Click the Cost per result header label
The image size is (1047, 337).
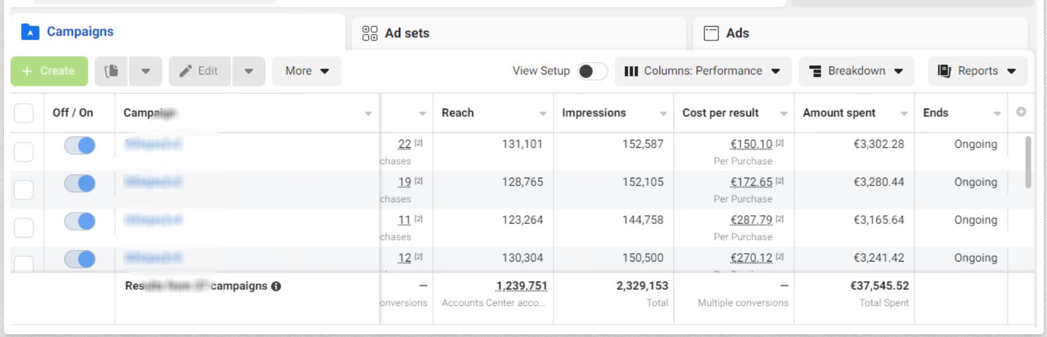pyautogui.click(x=720, y=113)
